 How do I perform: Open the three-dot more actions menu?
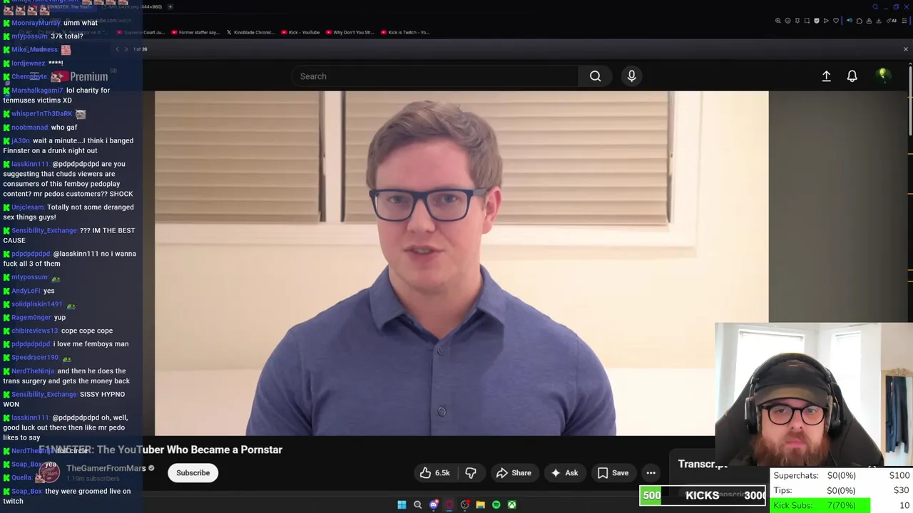(x=651, y=473)
